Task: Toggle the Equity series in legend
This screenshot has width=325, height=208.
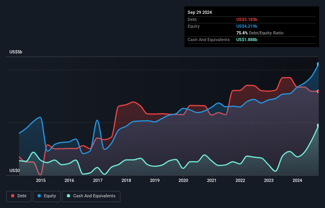Action: 47,196
